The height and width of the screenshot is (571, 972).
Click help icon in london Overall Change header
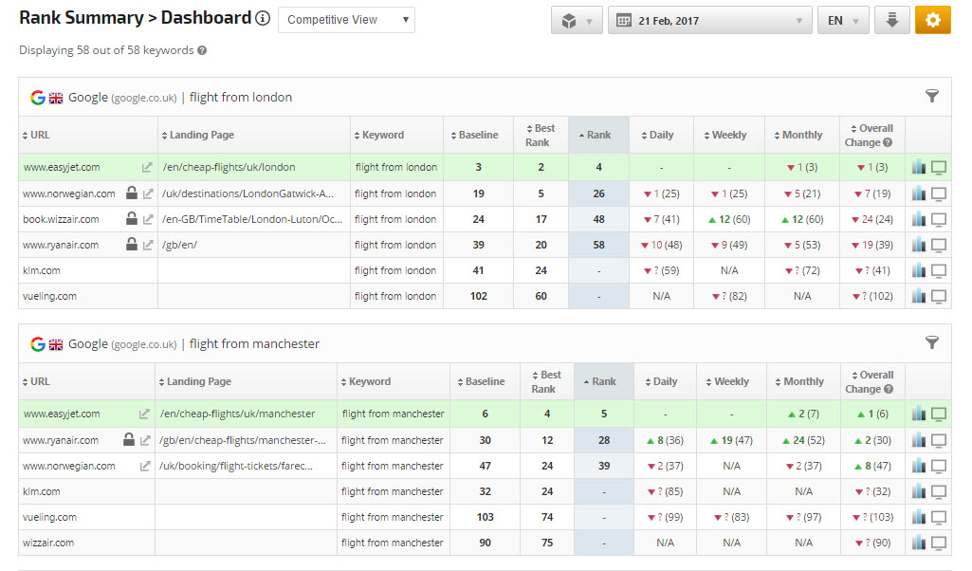(x=888, y=142)
